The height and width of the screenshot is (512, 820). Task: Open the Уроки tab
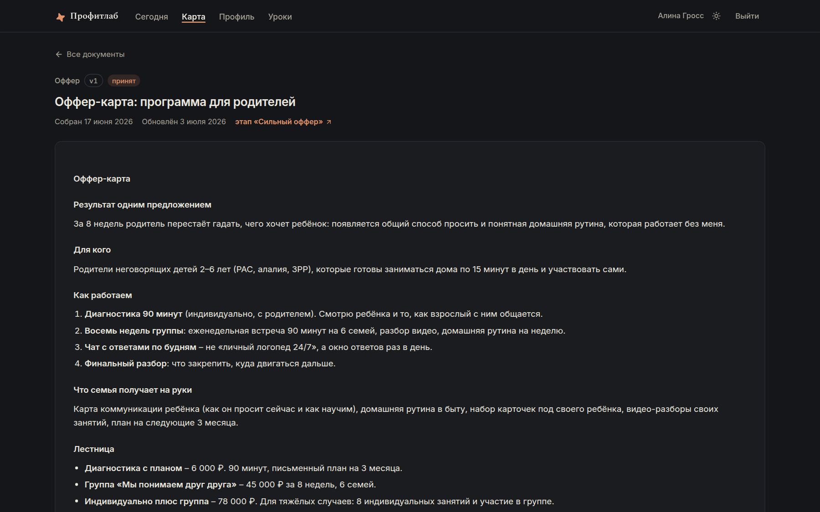pyautogui.click(x=280, y=17)
